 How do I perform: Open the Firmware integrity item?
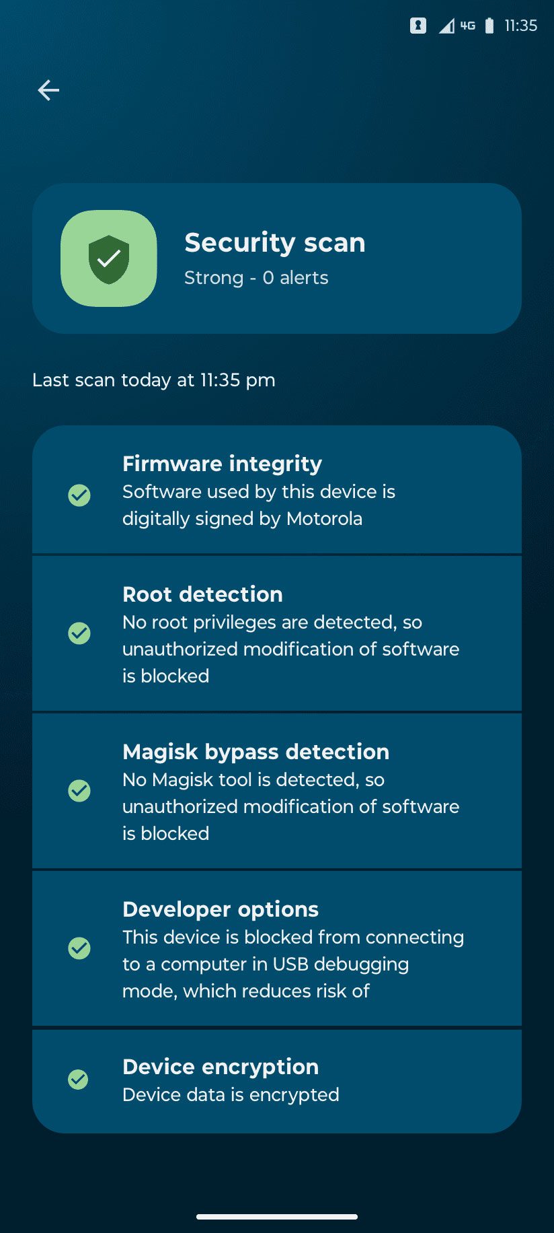pos(277,489)
